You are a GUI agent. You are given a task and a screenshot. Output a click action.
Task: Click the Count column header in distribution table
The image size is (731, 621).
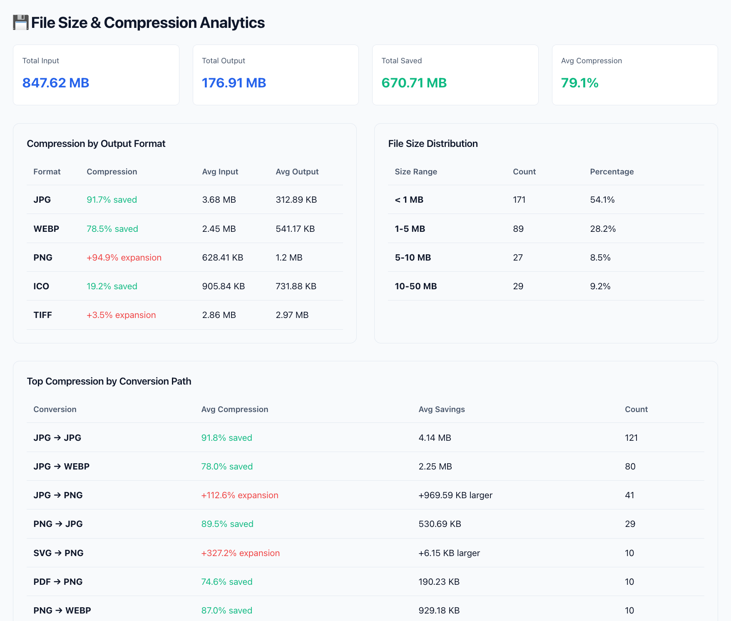pyautogui.click(x=524, y=171)
